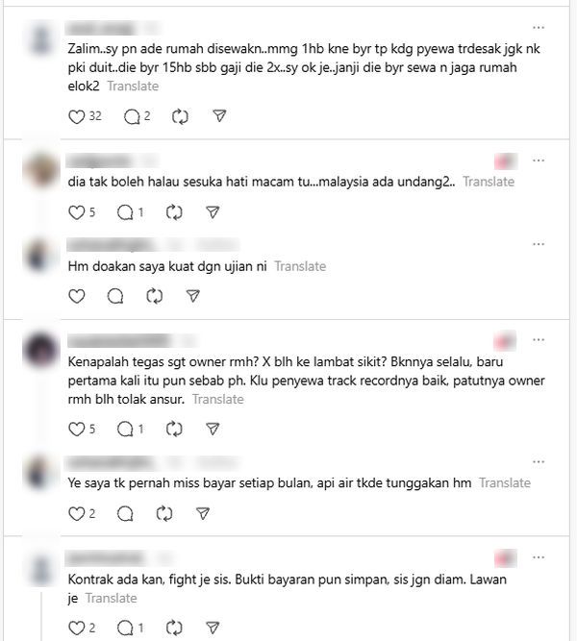Open more options menu for "Zalim" comment
The image size is (577, 641).
(x=539, y=28)
